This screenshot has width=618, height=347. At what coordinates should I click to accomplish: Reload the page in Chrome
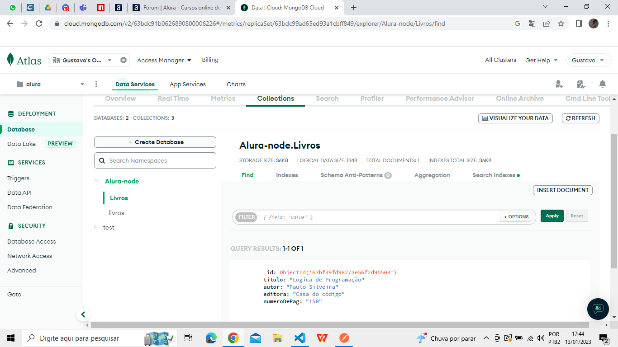tap(39, 23)
